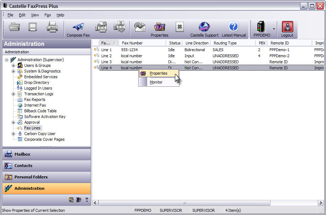Screen dimensions: 326x215
Task: Click the mailbox shortcut icon below the navigation buttons
Action: click(x=71, y=200)
